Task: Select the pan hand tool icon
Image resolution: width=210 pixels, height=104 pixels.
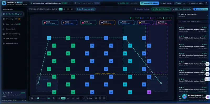Action: point(96,98)
